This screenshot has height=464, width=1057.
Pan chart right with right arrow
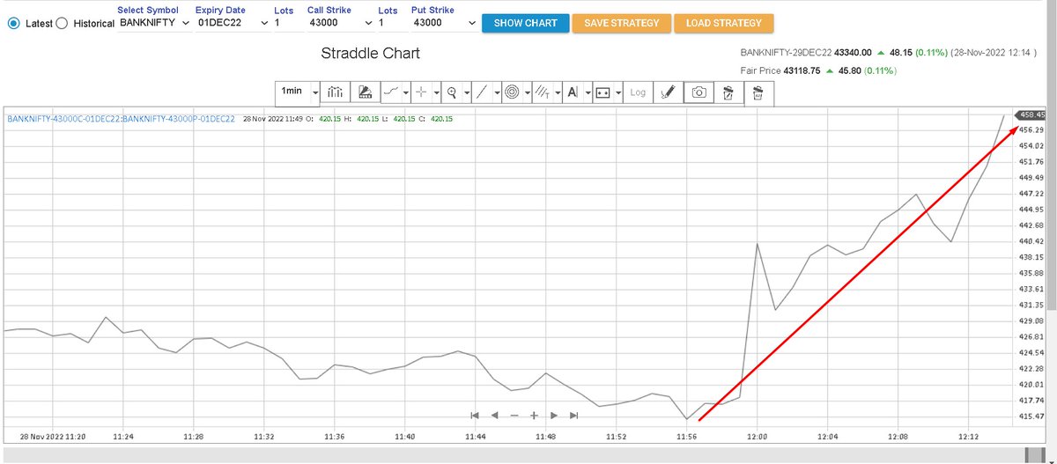coord(554,415)
